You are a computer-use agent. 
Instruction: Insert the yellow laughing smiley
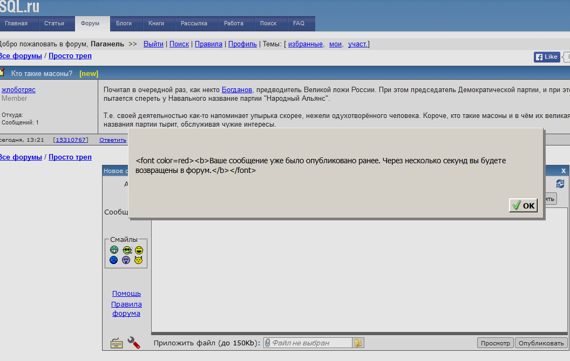139,250
